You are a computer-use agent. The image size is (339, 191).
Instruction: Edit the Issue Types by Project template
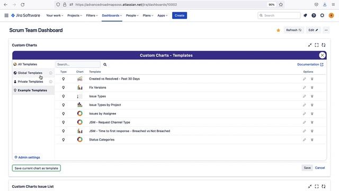[304, 105]
